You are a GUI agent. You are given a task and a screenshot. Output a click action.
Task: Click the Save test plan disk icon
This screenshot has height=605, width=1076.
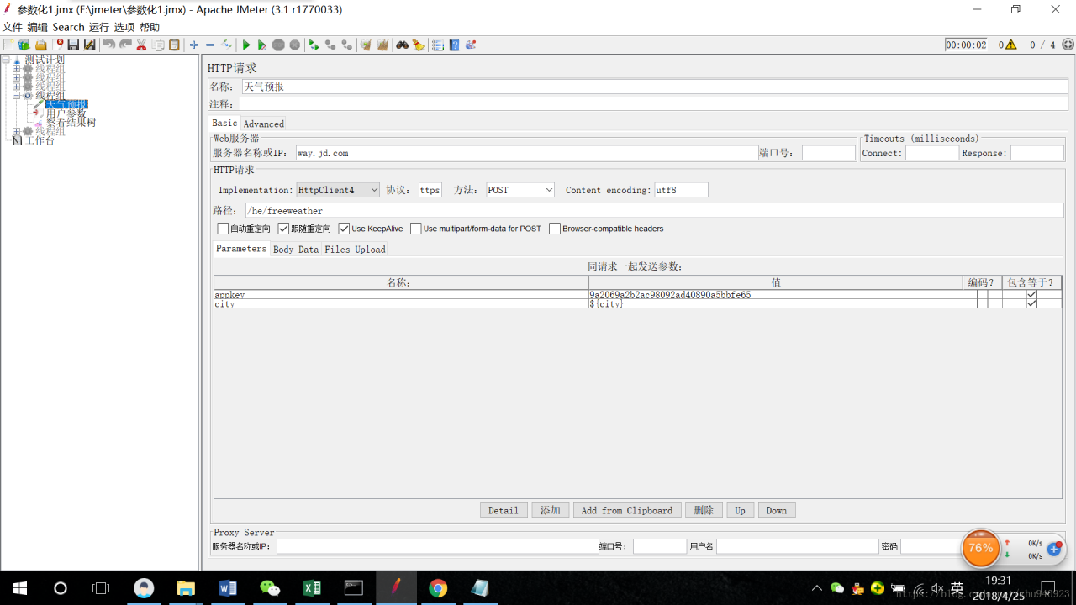point(73,45)
